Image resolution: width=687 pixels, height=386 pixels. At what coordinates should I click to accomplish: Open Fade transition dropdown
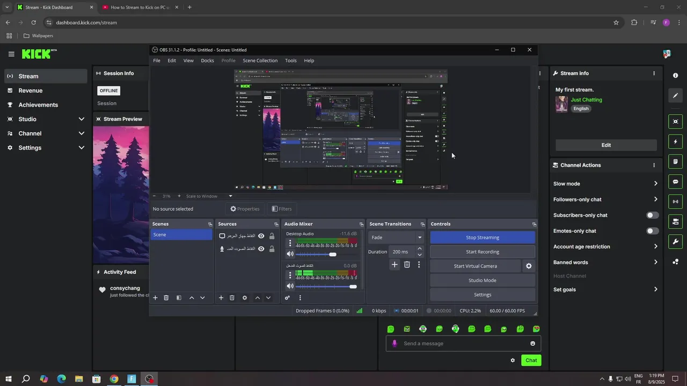[396, 237]
